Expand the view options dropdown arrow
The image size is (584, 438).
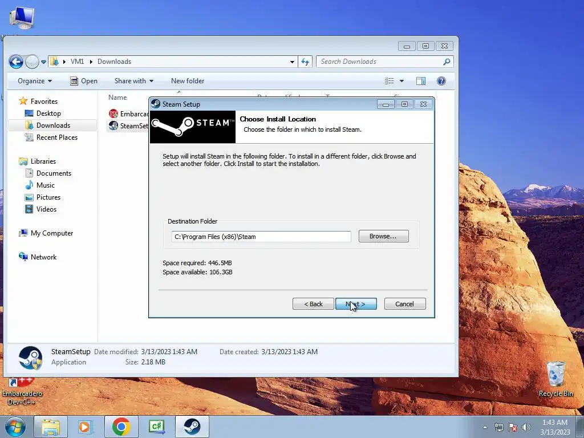coord(401,81)
